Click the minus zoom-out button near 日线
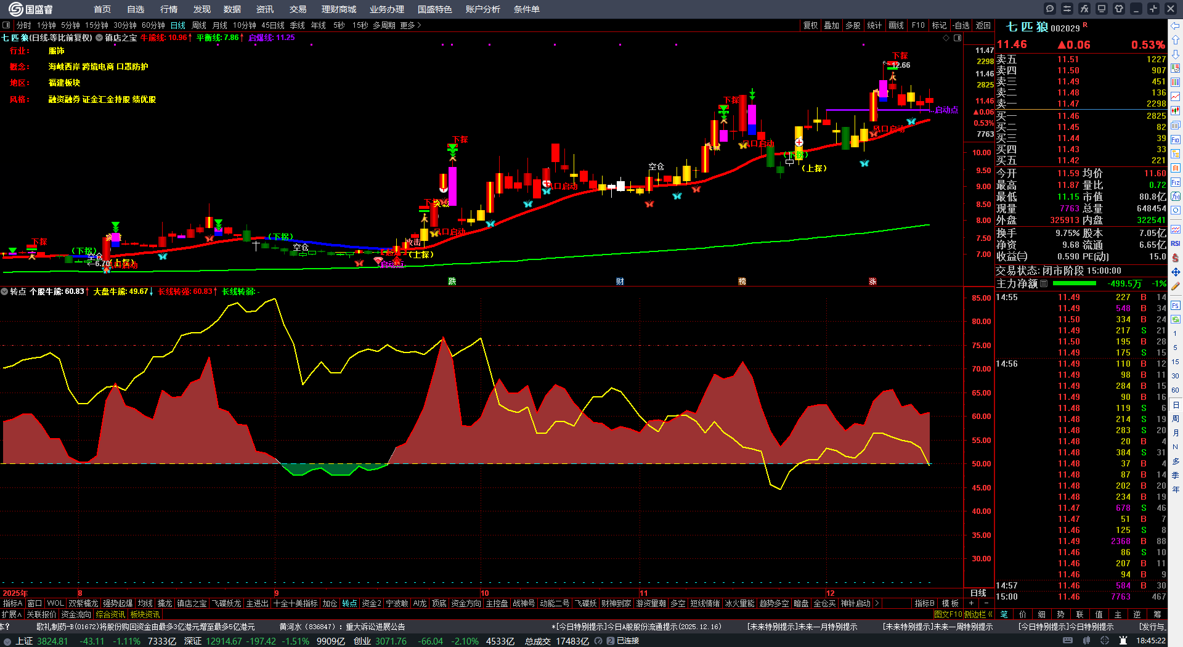This screenshot has height=647, width=1183. point(986,603)
